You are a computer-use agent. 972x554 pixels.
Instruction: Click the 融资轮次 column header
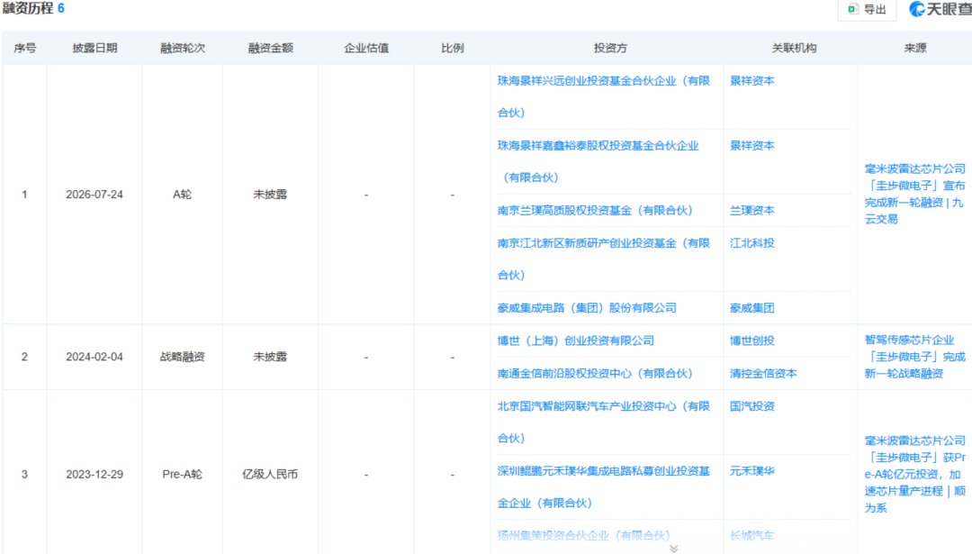pos(182,48)
